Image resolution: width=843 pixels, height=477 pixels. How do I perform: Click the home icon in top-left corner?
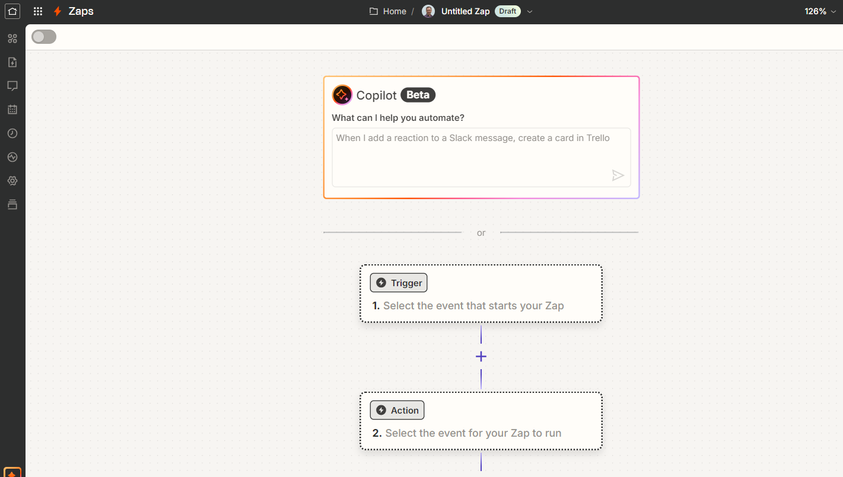pyautogui.click(x=12, y=11)
